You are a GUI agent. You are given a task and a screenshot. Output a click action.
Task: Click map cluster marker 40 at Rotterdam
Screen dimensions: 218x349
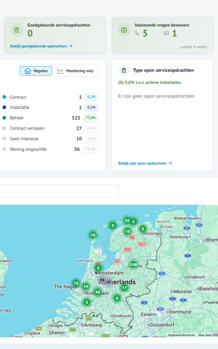97,292
